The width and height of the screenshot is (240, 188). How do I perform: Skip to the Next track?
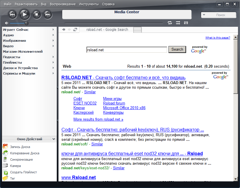click(x=48, y=14)
